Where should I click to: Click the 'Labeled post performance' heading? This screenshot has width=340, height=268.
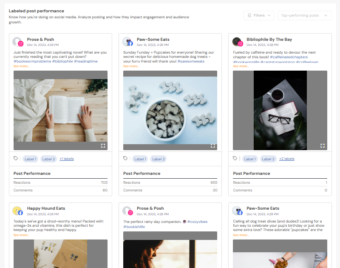[x=37, y=11]
